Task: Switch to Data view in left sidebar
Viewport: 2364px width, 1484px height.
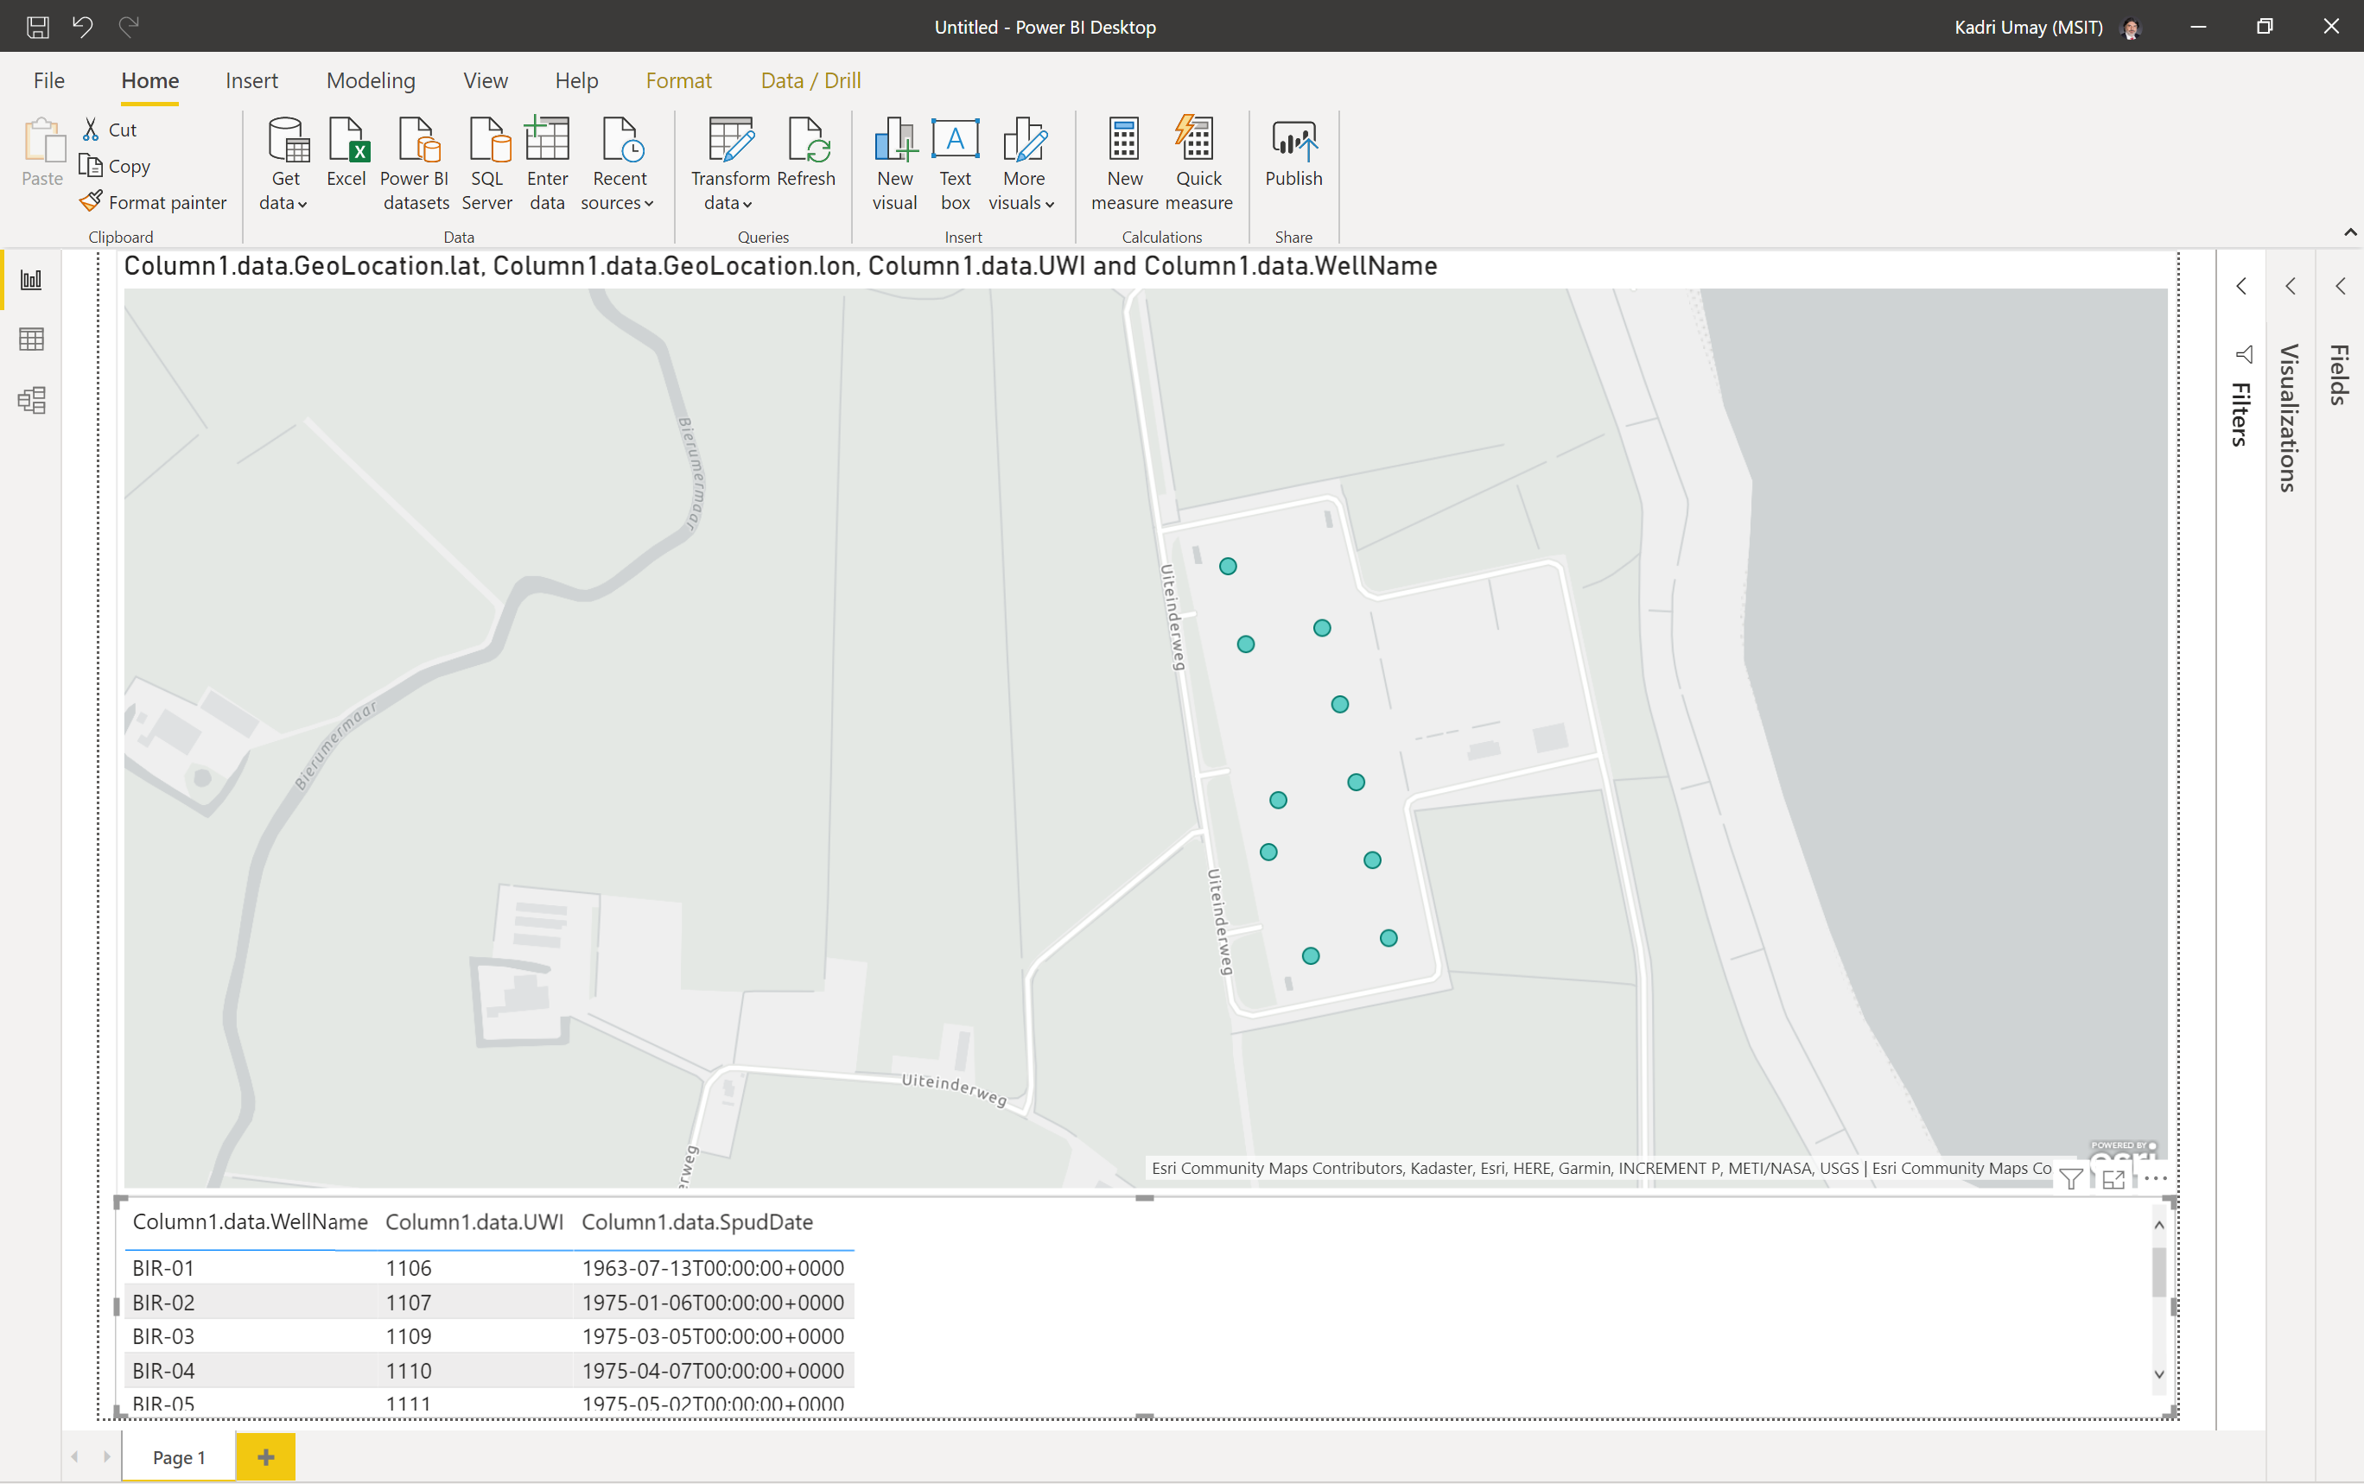Action: (x=31, y=339)
